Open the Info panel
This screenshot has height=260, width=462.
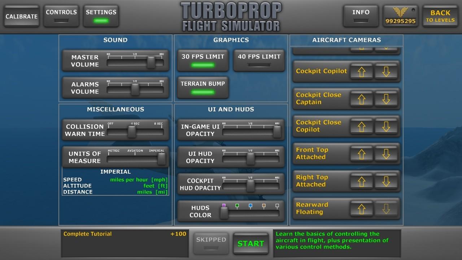pos(361,16)
